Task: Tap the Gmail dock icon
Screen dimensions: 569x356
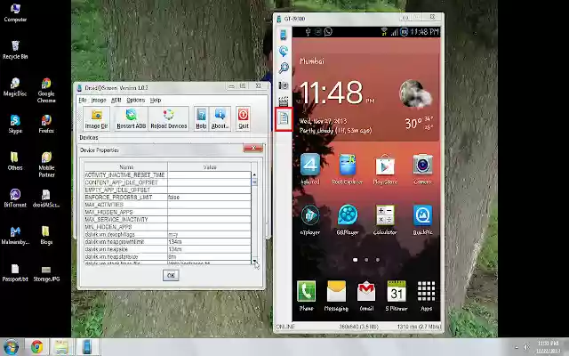Action: point(366,295)
